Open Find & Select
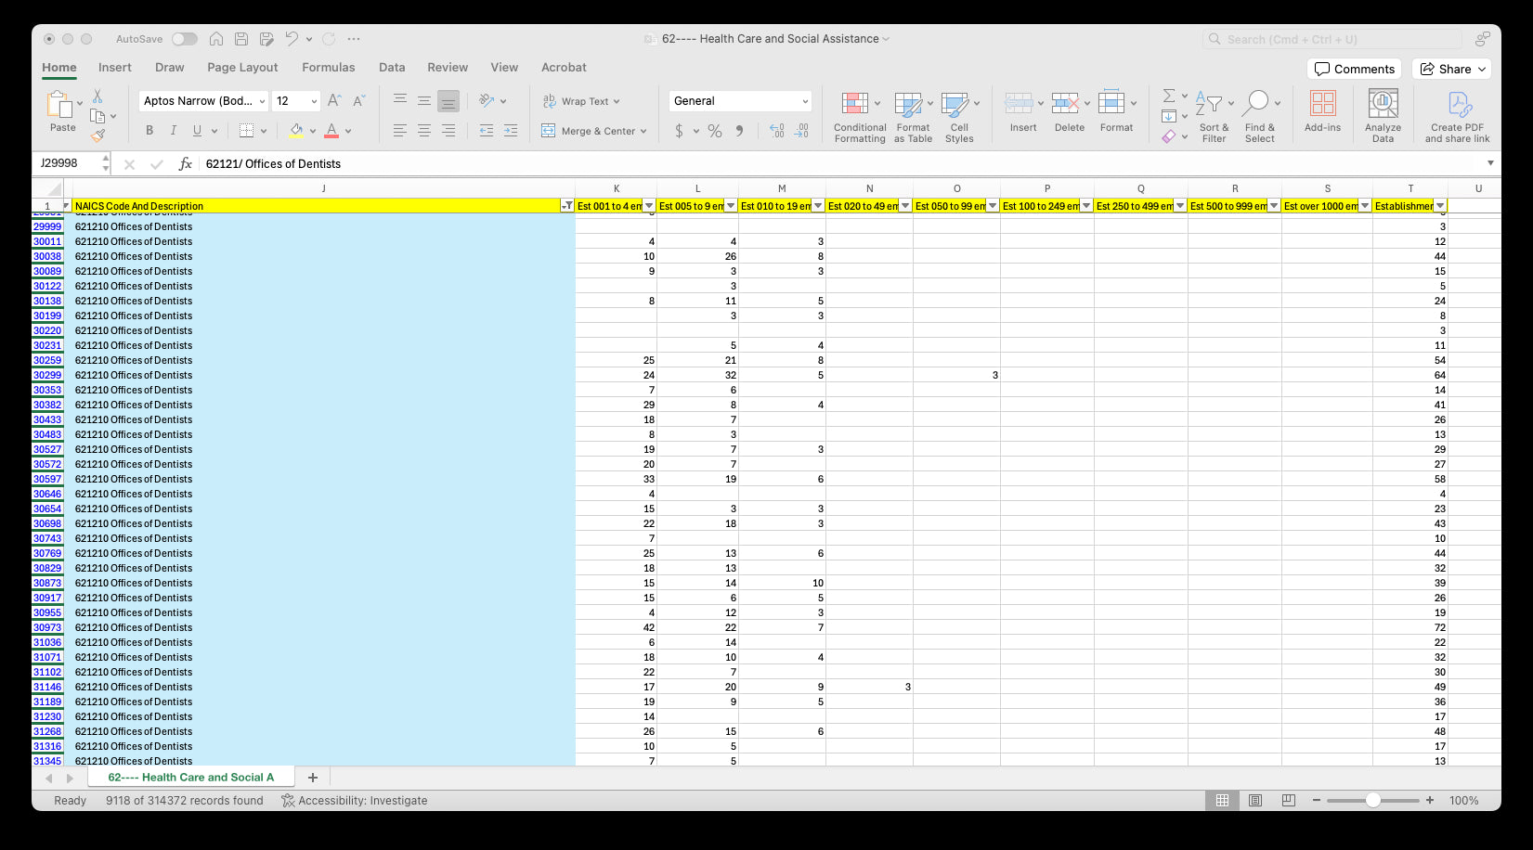This screenshot has height=850, width=1533. pyautogui.click(x=1260, y=117)
